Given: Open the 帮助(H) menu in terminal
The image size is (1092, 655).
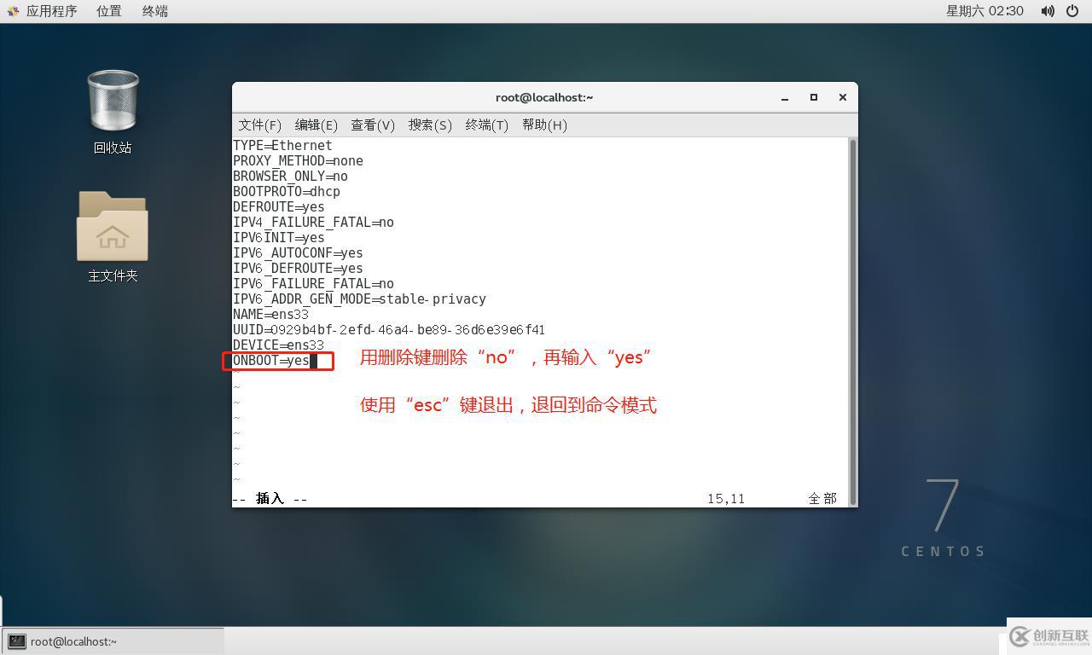Looking at the screenshot, I should [x=544, y=125].
